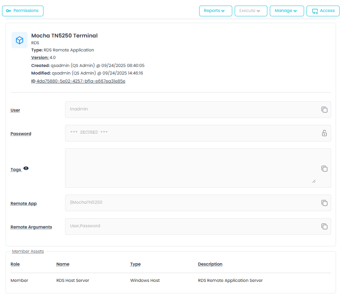
Task: Toggle Tags visibility eye icon
Action: (x=26, y=169)
